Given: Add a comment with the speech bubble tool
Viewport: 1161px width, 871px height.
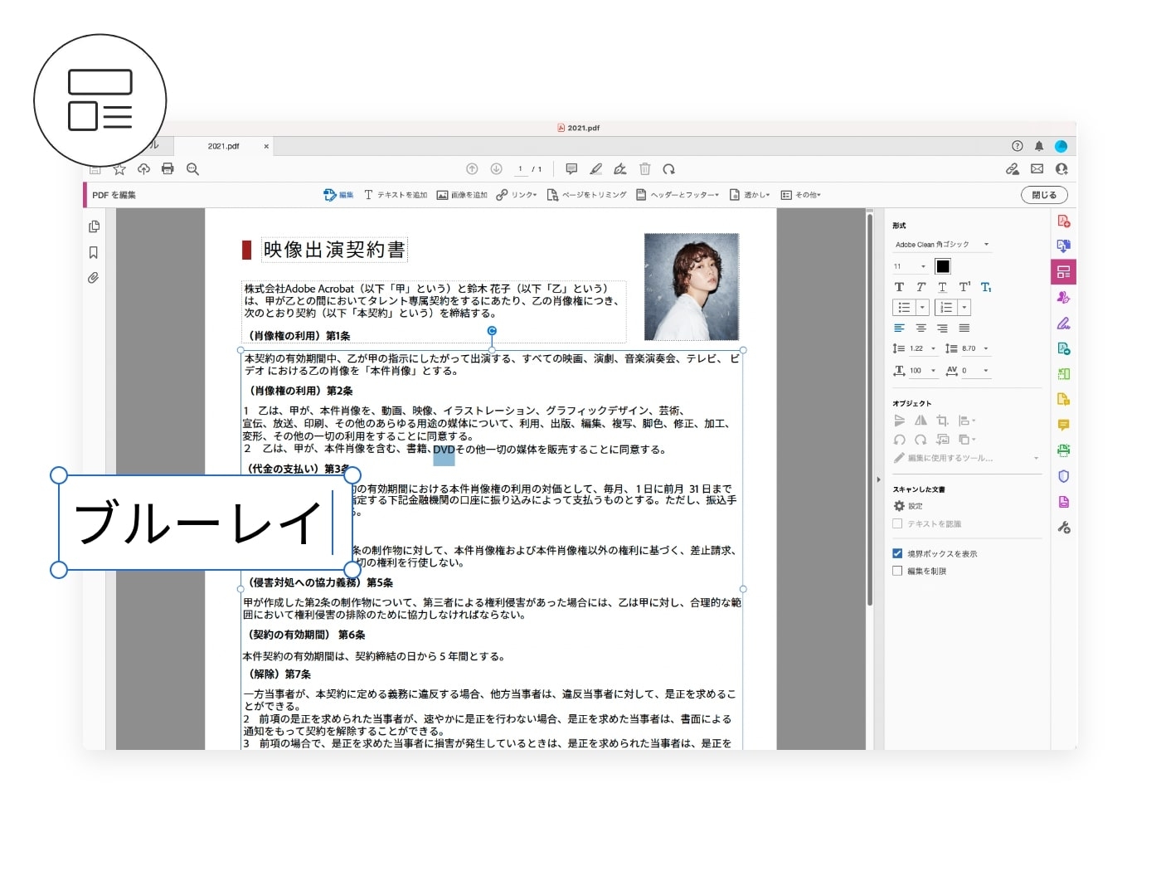Looking at the screenshot, I should click(x=571, y=169).
